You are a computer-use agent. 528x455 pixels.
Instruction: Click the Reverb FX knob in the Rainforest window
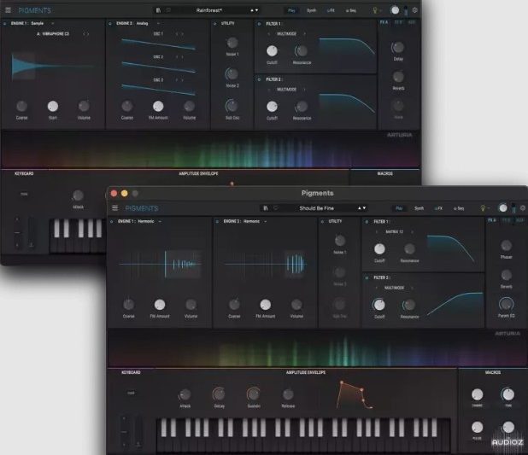point(398,77)
